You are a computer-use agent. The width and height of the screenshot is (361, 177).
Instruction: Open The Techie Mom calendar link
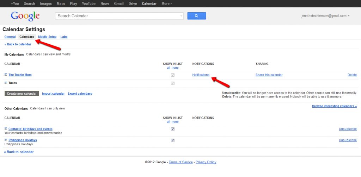(20, 75)
